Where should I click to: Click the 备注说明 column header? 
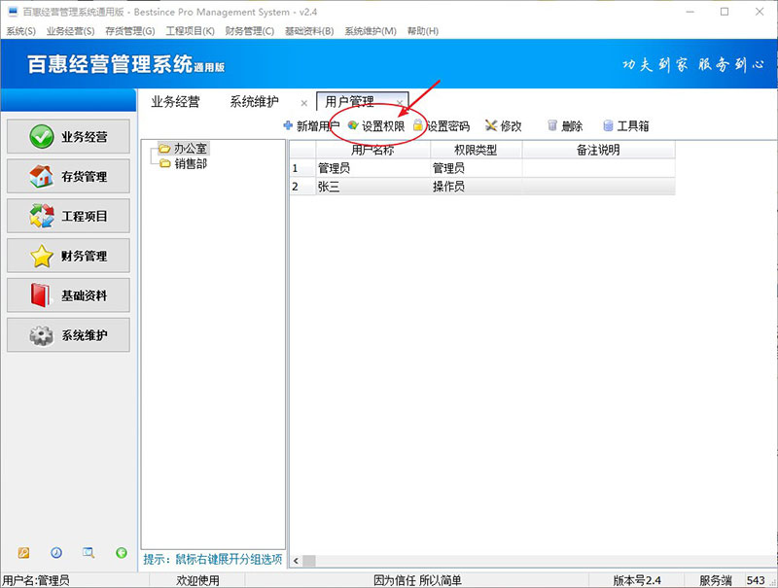[598, 150]
